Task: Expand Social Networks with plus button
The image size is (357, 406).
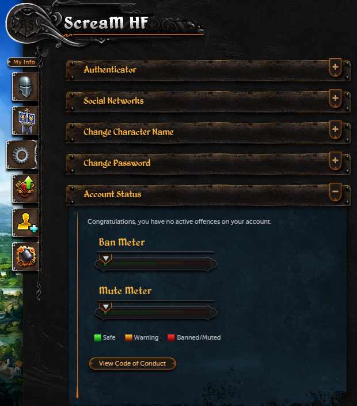Action: click(335, 99)
